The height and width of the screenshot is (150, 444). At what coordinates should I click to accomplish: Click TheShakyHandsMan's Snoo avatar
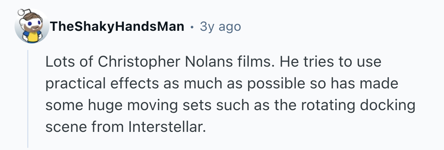(32, 27)
